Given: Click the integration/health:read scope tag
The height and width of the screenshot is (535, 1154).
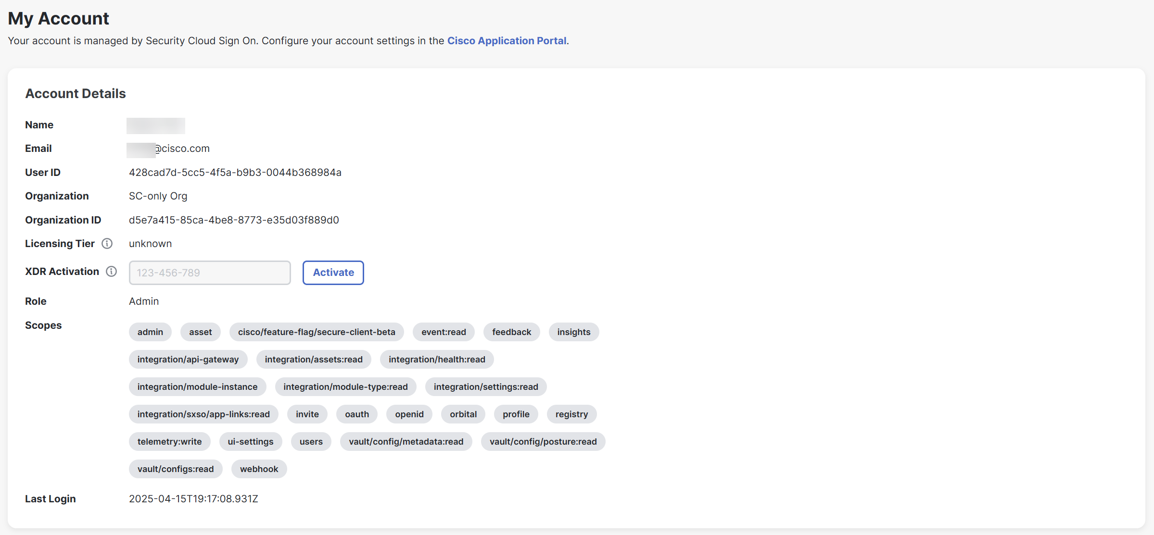Looking at the screenshot, I should click(x=437, y=360).
